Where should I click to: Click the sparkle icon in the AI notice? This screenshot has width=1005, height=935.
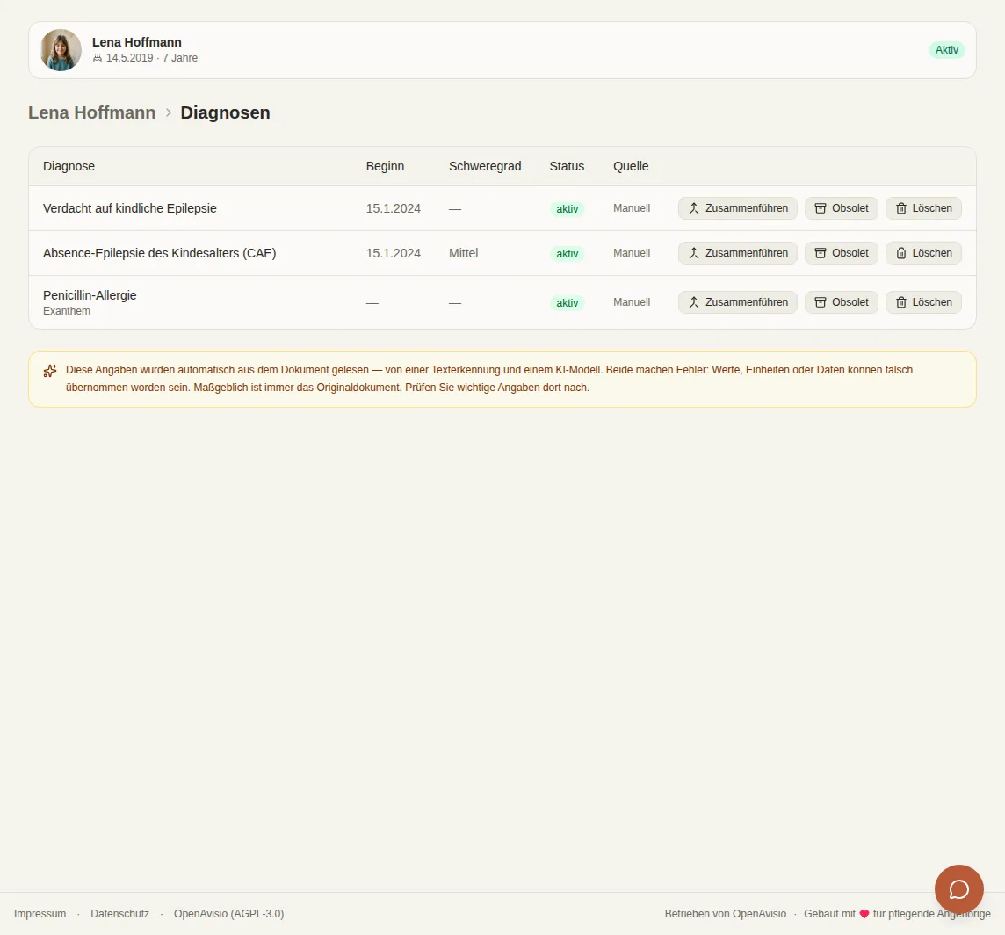pos(50,371)
